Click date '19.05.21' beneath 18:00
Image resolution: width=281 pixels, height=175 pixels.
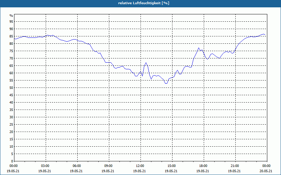[x=203, y=171]
